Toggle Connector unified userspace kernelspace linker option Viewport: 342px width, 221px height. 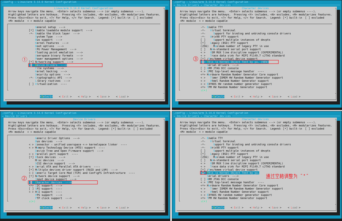click(x=31, y=145)
